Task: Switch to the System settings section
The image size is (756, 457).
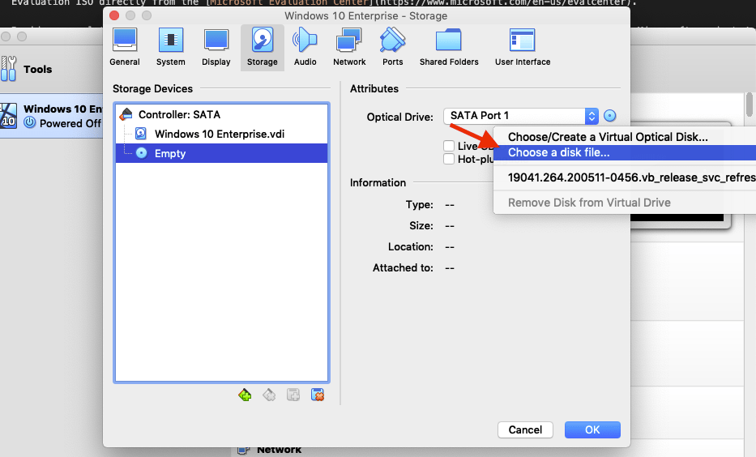Action: coord(170,47)
